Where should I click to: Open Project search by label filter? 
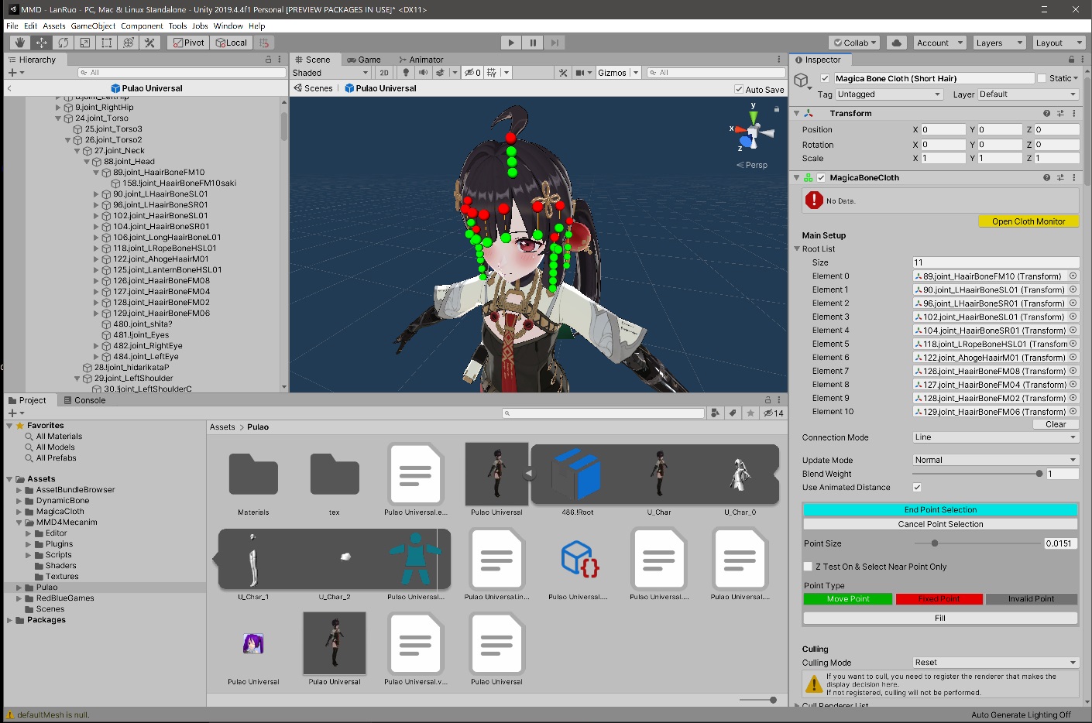point(733,413)
